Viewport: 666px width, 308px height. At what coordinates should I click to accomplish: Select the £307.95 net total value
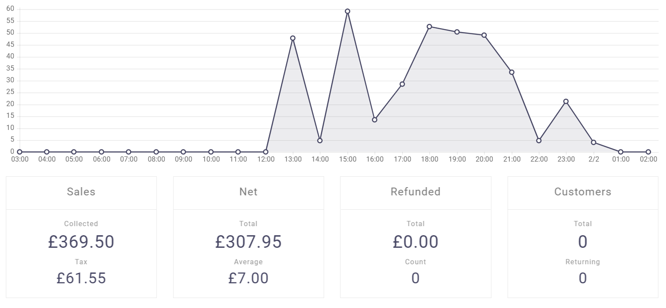[248, 242]
